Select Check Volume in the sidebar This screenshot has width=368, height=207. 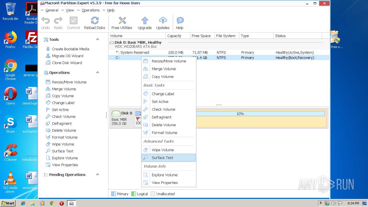[61, 116]
